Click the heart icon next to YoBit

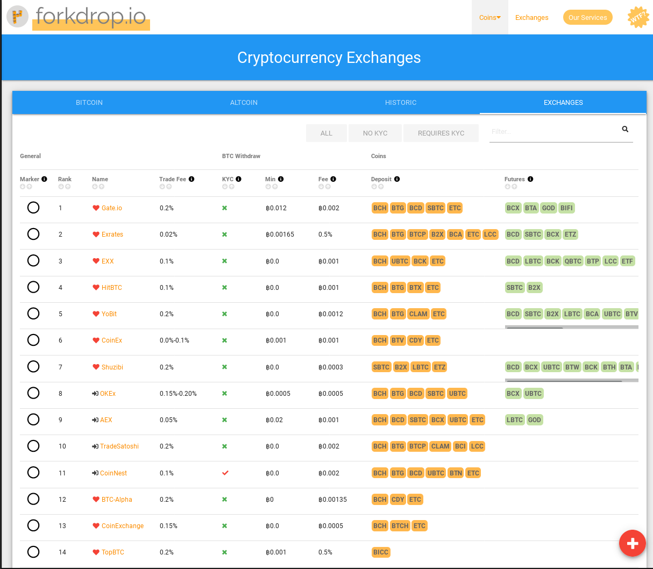(x=95, y=314)
